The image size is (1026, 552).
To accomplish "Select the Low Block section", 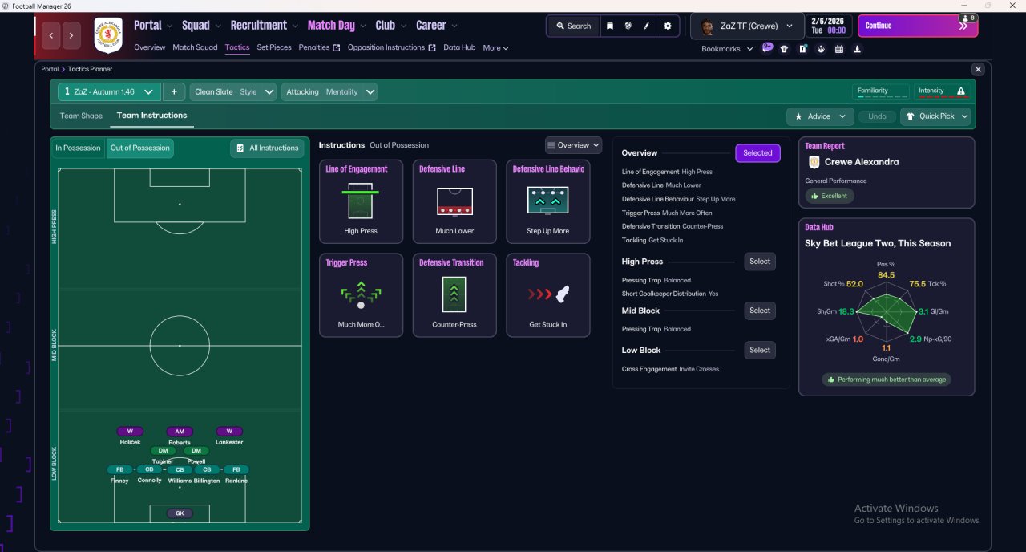I will [x=760, y=350].
